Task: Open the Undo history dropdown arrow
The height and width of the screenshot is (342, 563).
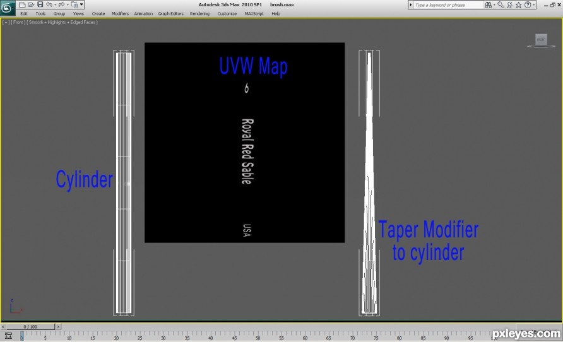Action: [x=55, y=4]
